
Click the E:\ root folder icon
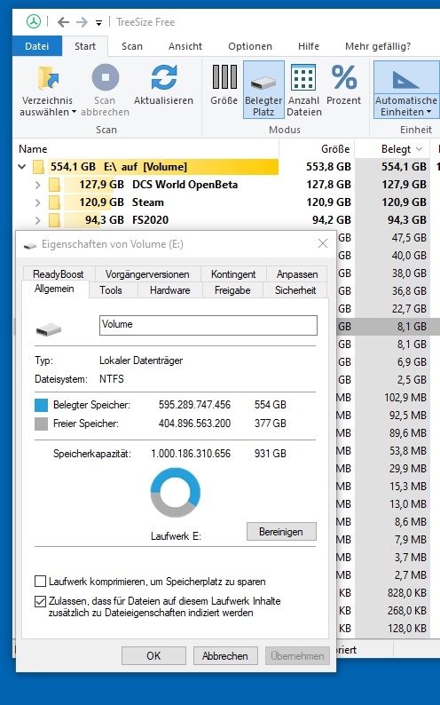tap(39, 167)
